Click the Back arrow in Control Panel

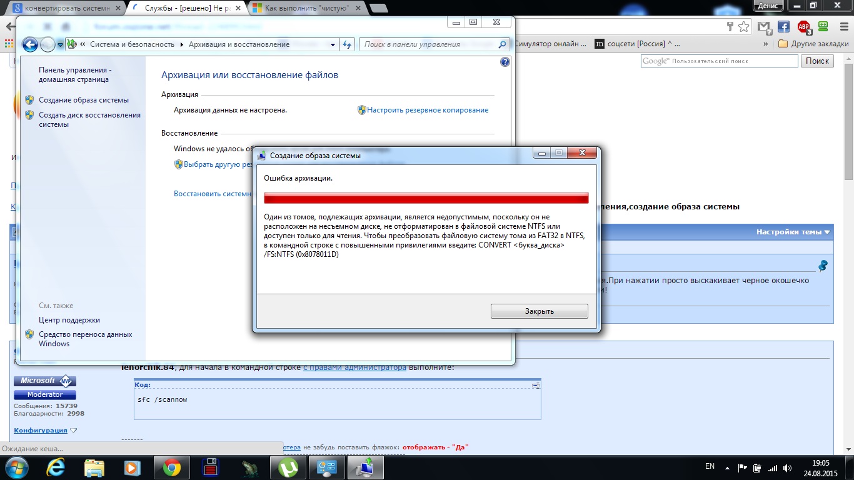pos(29,44)
